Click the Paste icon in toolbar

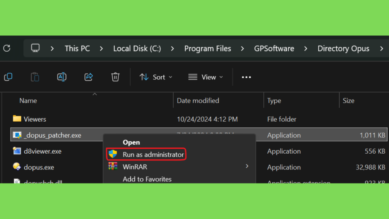pyautogui.click(x=35, y=77)
